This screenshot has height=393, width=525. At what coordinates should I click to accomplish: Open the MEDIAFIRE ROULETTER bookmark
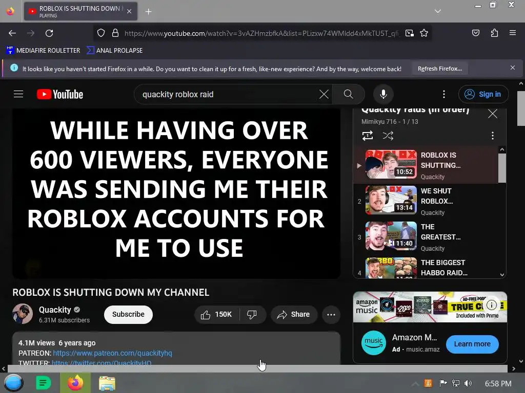(x=43, y=51)
